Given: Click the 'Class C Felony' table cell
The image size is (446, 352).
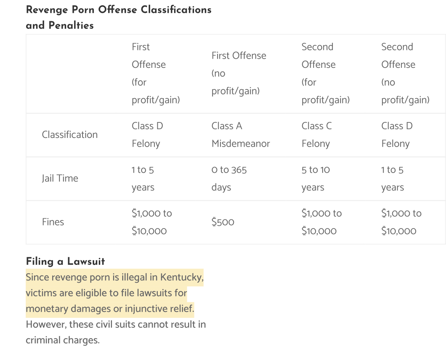Looking at the screenshot, I should 316,135.
